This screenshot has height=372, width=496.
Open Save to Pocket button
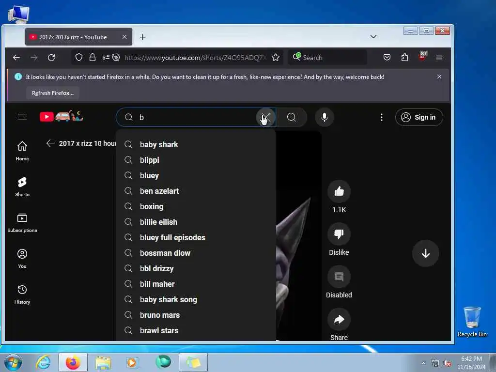(387, 57)
